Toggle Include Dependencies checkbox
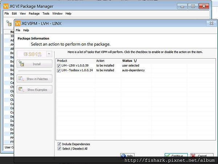The image size is (218, 164). (59, 144)
